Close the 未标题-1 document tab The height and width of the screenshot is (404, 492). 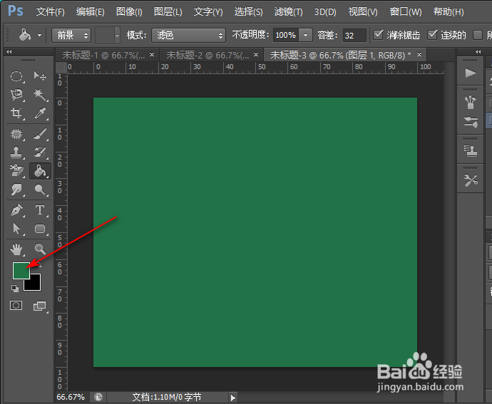tap(152, 55)
